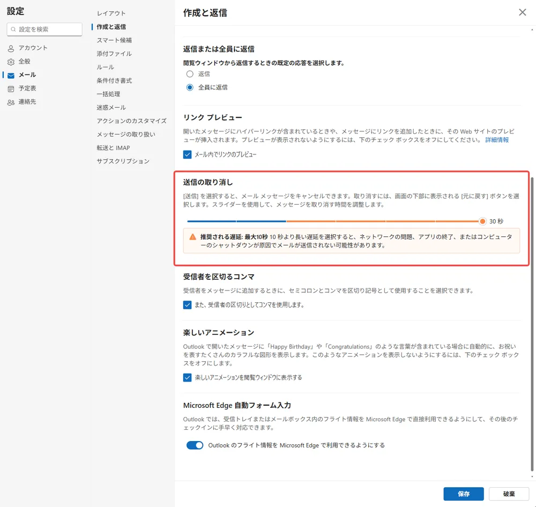Uncheck メール内でリンクのプレビュー
This screenshot has height=507, width=536.
pyautogui.click(x=187, y=154)
